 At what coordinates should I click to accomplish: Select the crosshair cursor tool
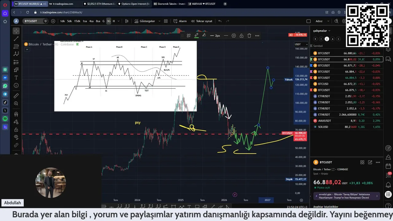[x=16, y=31]
